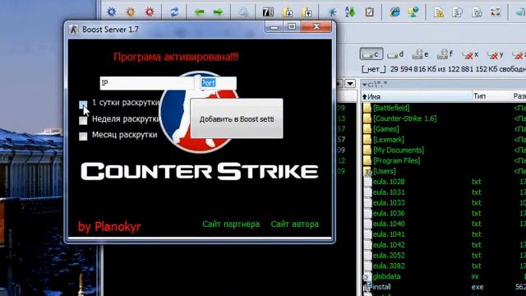The width and height of the screenshot is (526, 296).
Task: Click the document with lock toolbar icon
Action: point(439,12)
